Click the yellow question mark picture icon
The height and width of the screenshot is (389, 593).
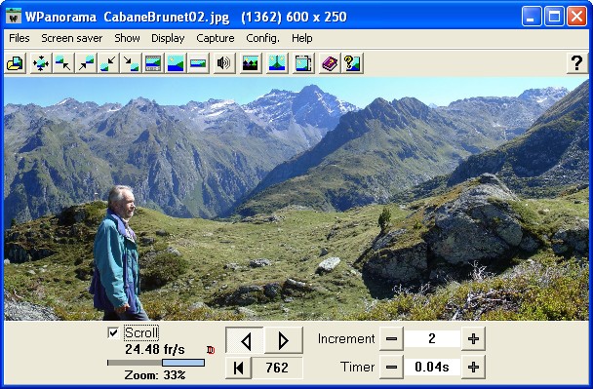coord(352,62)
